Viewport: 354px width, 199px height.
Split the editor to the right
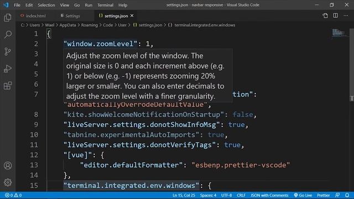[x=336, y=15]
